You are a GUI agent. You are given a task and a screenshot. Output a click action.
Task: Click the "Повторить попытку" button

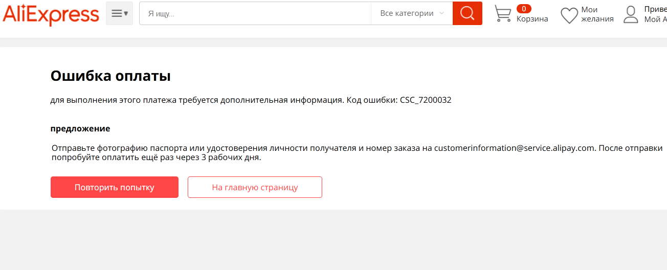point(115,187)
